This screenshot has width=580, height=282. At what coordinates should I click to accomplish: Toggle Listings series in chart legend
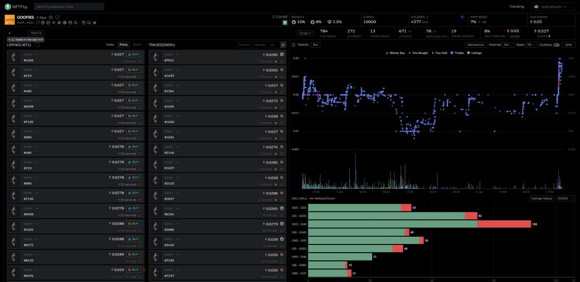click(475, 53)
